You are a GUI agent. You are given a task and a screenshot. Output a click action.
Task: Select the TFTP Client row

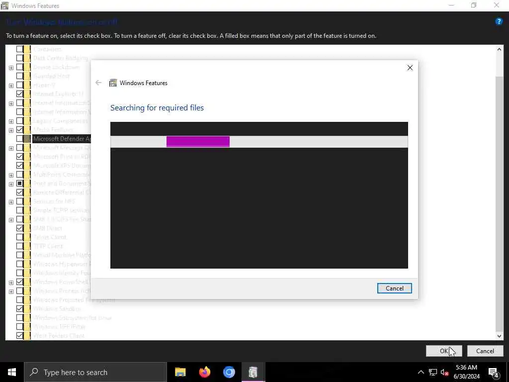pos(48,246)
